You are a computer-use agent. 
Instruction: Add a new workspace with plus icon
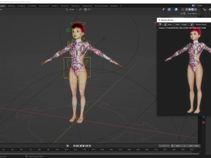120,6
